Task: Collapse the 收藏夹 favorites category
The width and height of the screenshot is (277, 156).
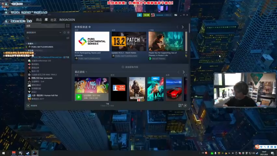Action: click(x=27, y=44)
